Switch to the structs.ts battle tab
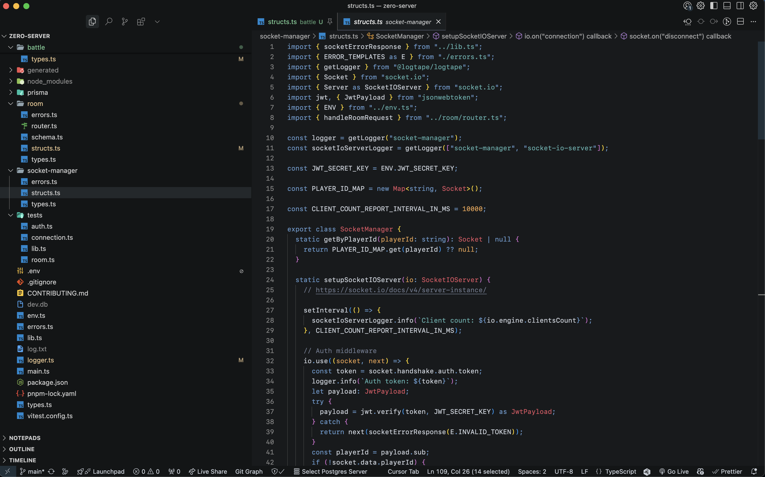 tap(290, 22)
